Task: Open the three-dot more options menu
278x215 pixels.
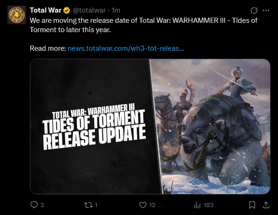Action: coord(266,11)
